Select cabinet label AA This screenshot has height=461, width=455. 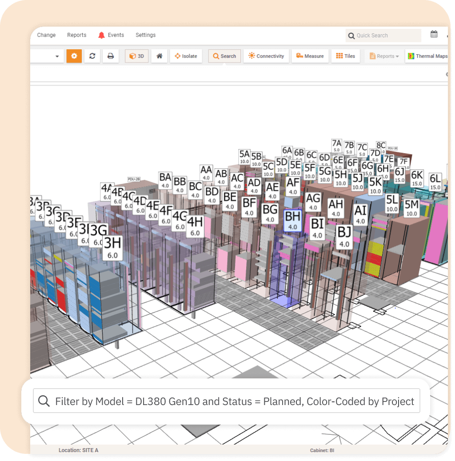point(206,173)
